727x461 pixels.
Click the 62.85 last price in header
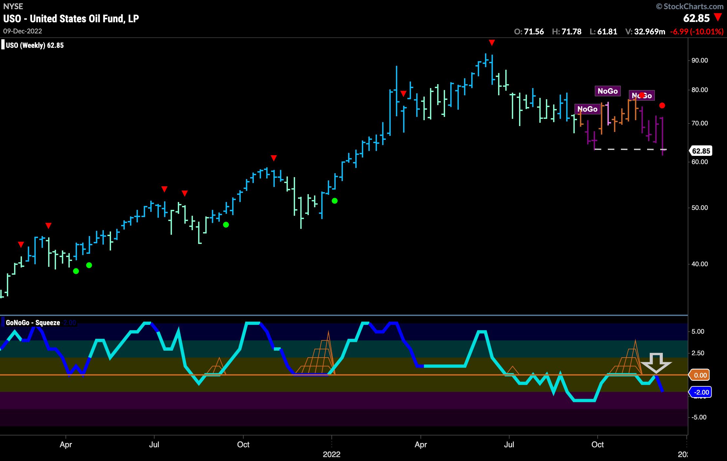click(x=696, y=18)
